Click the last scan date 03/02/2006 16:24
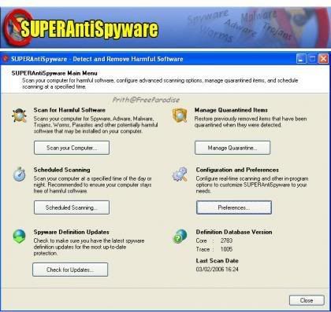The width and height of the screenshot is (331, 312). coord(218,270)
